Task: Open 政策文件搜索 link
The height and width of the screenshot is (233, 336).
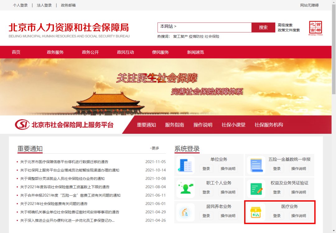Action: pyautogui.click(x=289, y=30)
